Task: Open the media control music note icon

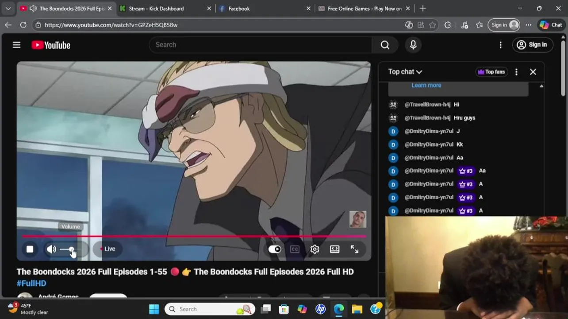Action: pyautogui.click(x=464, y=25)
